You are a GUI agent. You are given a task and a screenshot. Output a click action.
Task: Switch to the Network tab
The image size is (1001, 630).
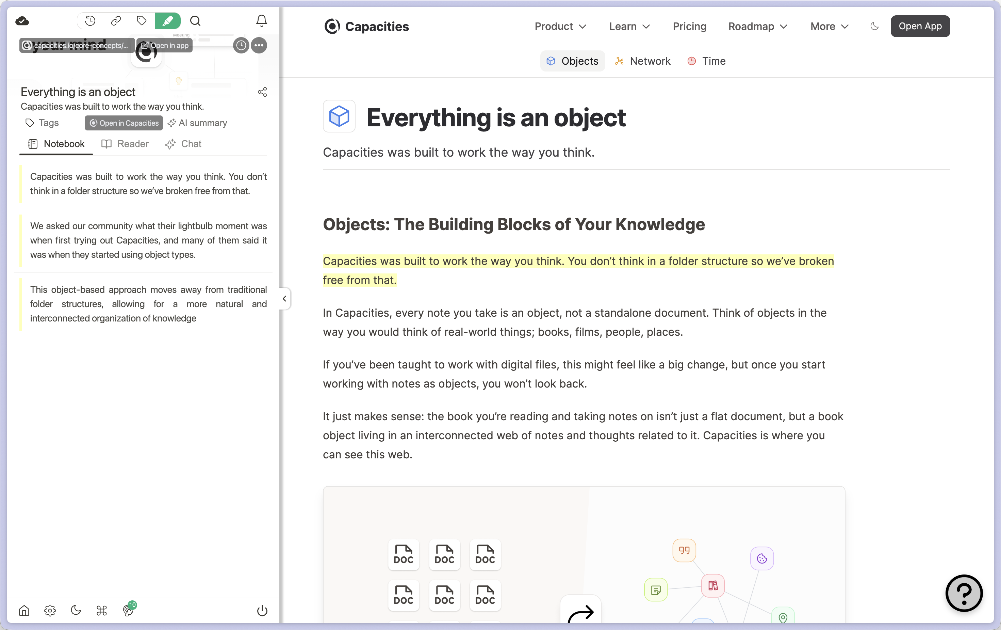pyautogui.click(x=643, y=61)
